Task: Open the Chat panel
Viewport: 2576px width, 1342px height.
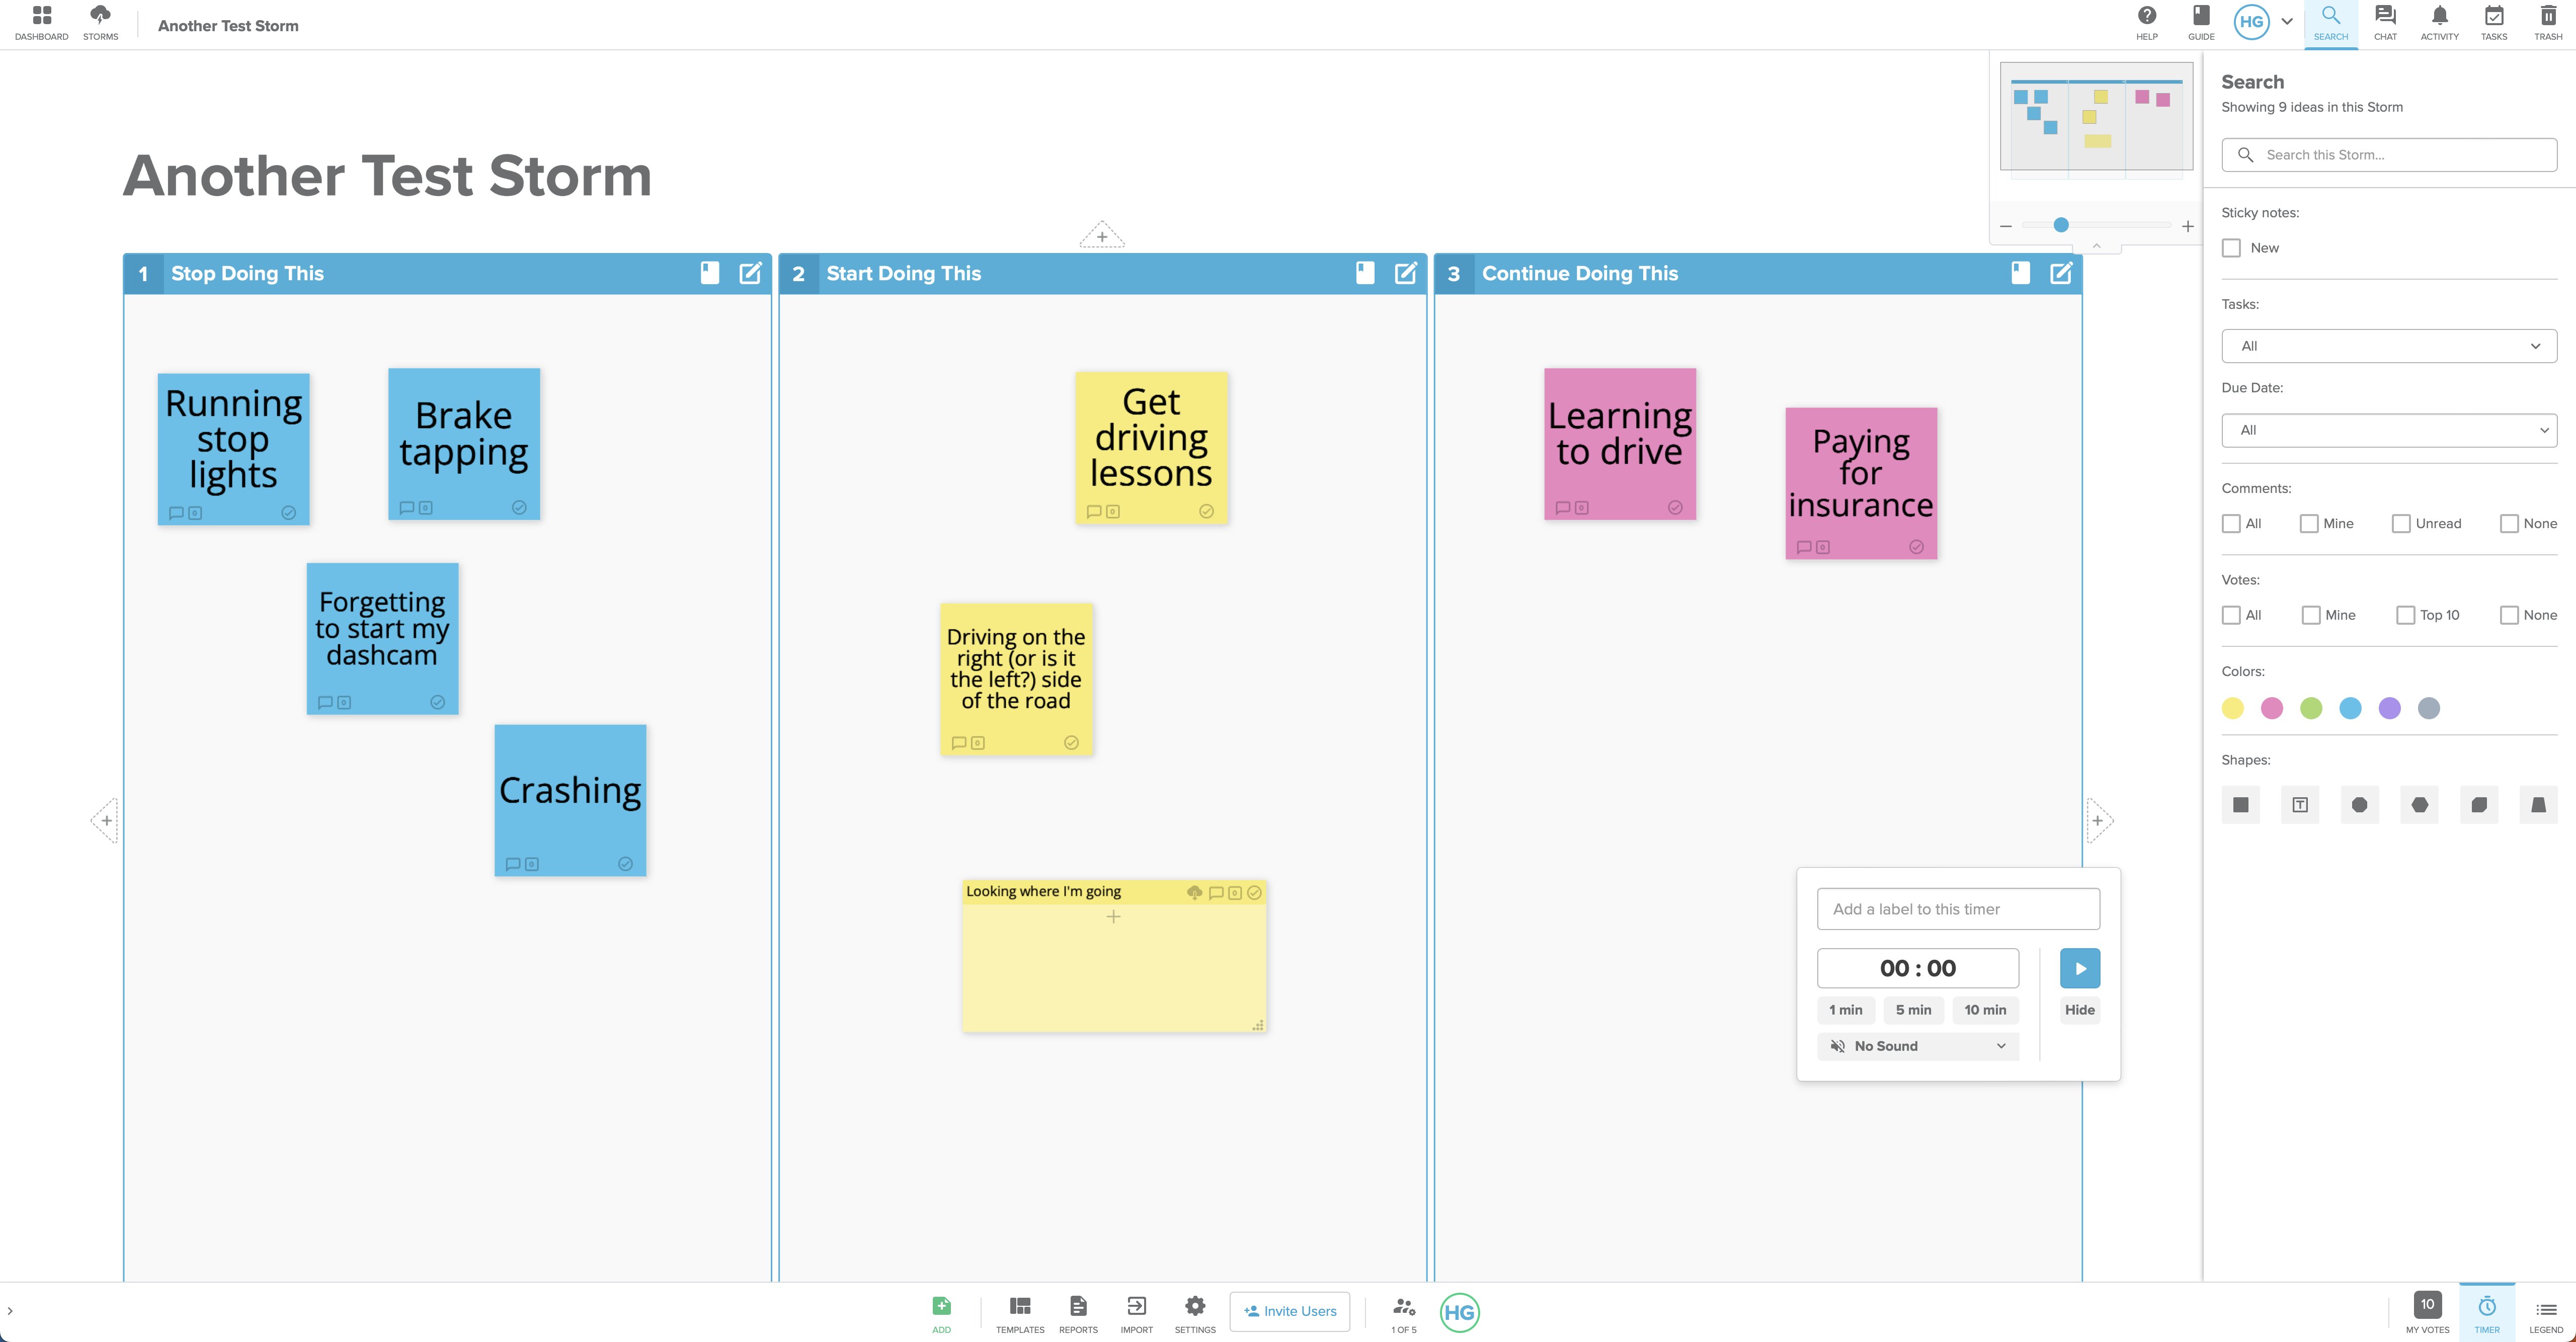Action: (x=2383, y=24)
